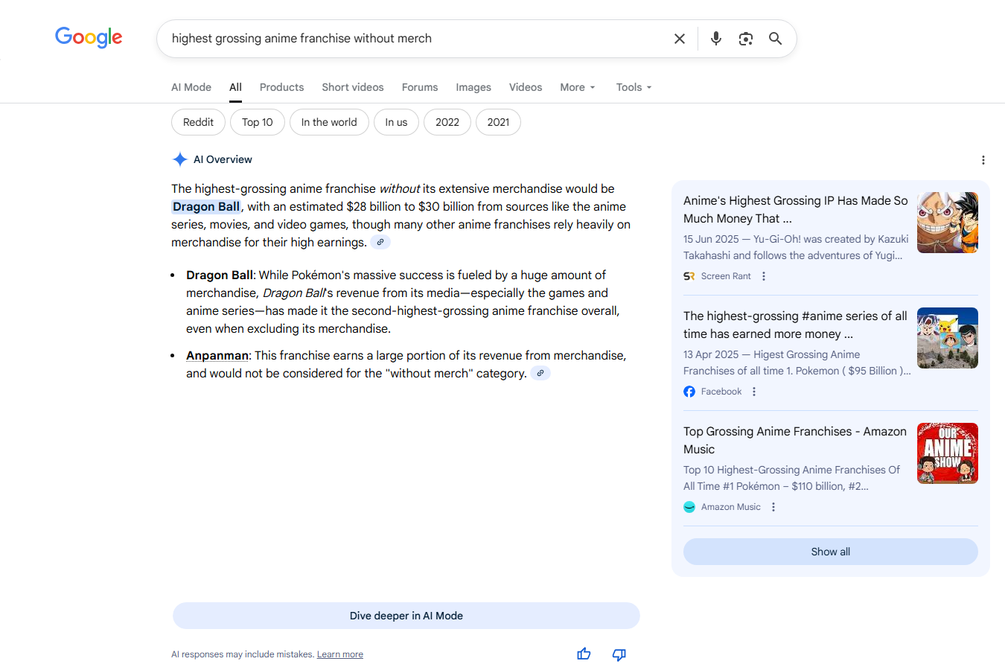Open more options for Amazon Music result
Screen dimensions: 1005x670
(773, 507)
